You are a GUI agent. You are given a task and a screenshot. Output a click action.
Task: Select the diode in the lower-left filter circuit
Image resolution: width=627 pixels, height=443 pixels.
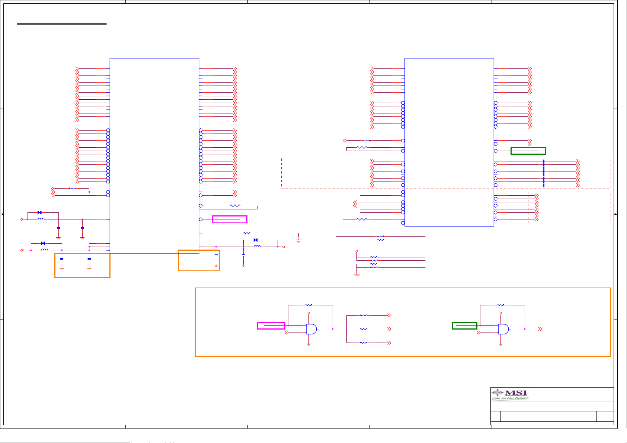click(43, 243)
